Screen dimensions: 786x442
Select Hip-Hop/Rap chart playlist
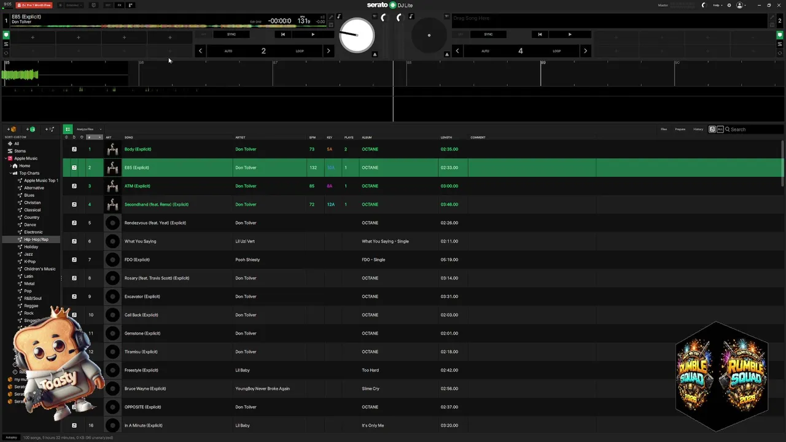click(x=36, y=239)
